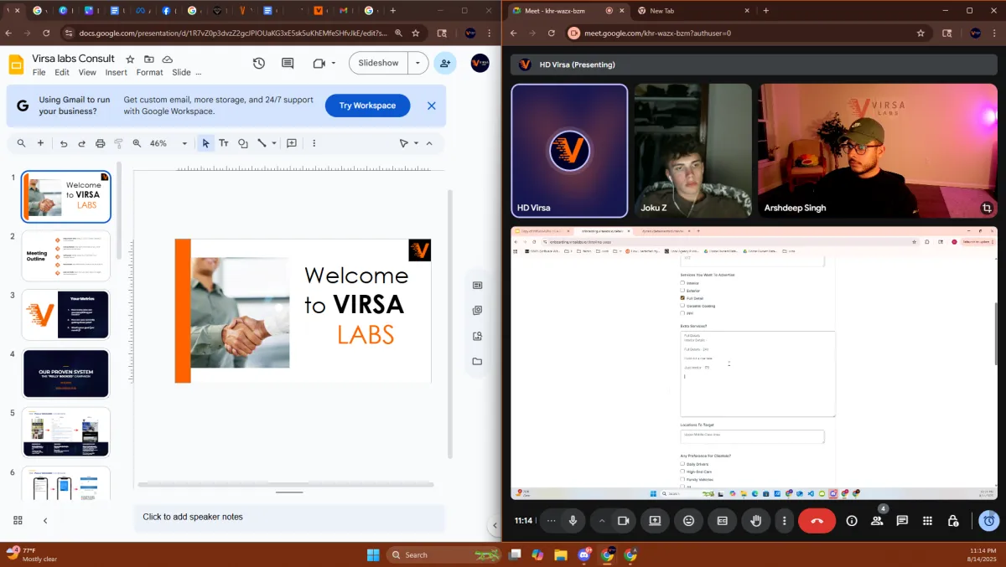Open chat with everyone in Meet
This screenshot has height=567, width=1006.
coord(902,520)
